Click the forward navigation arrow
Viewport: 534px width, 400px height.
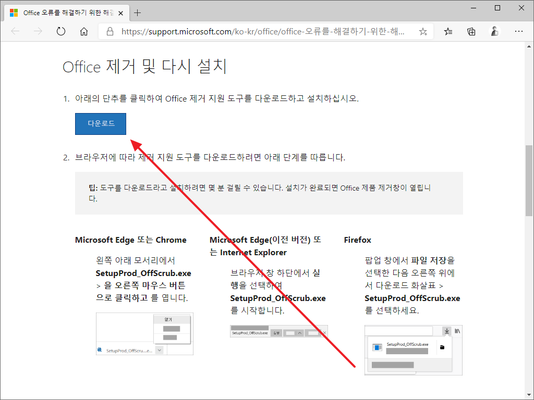38,31
